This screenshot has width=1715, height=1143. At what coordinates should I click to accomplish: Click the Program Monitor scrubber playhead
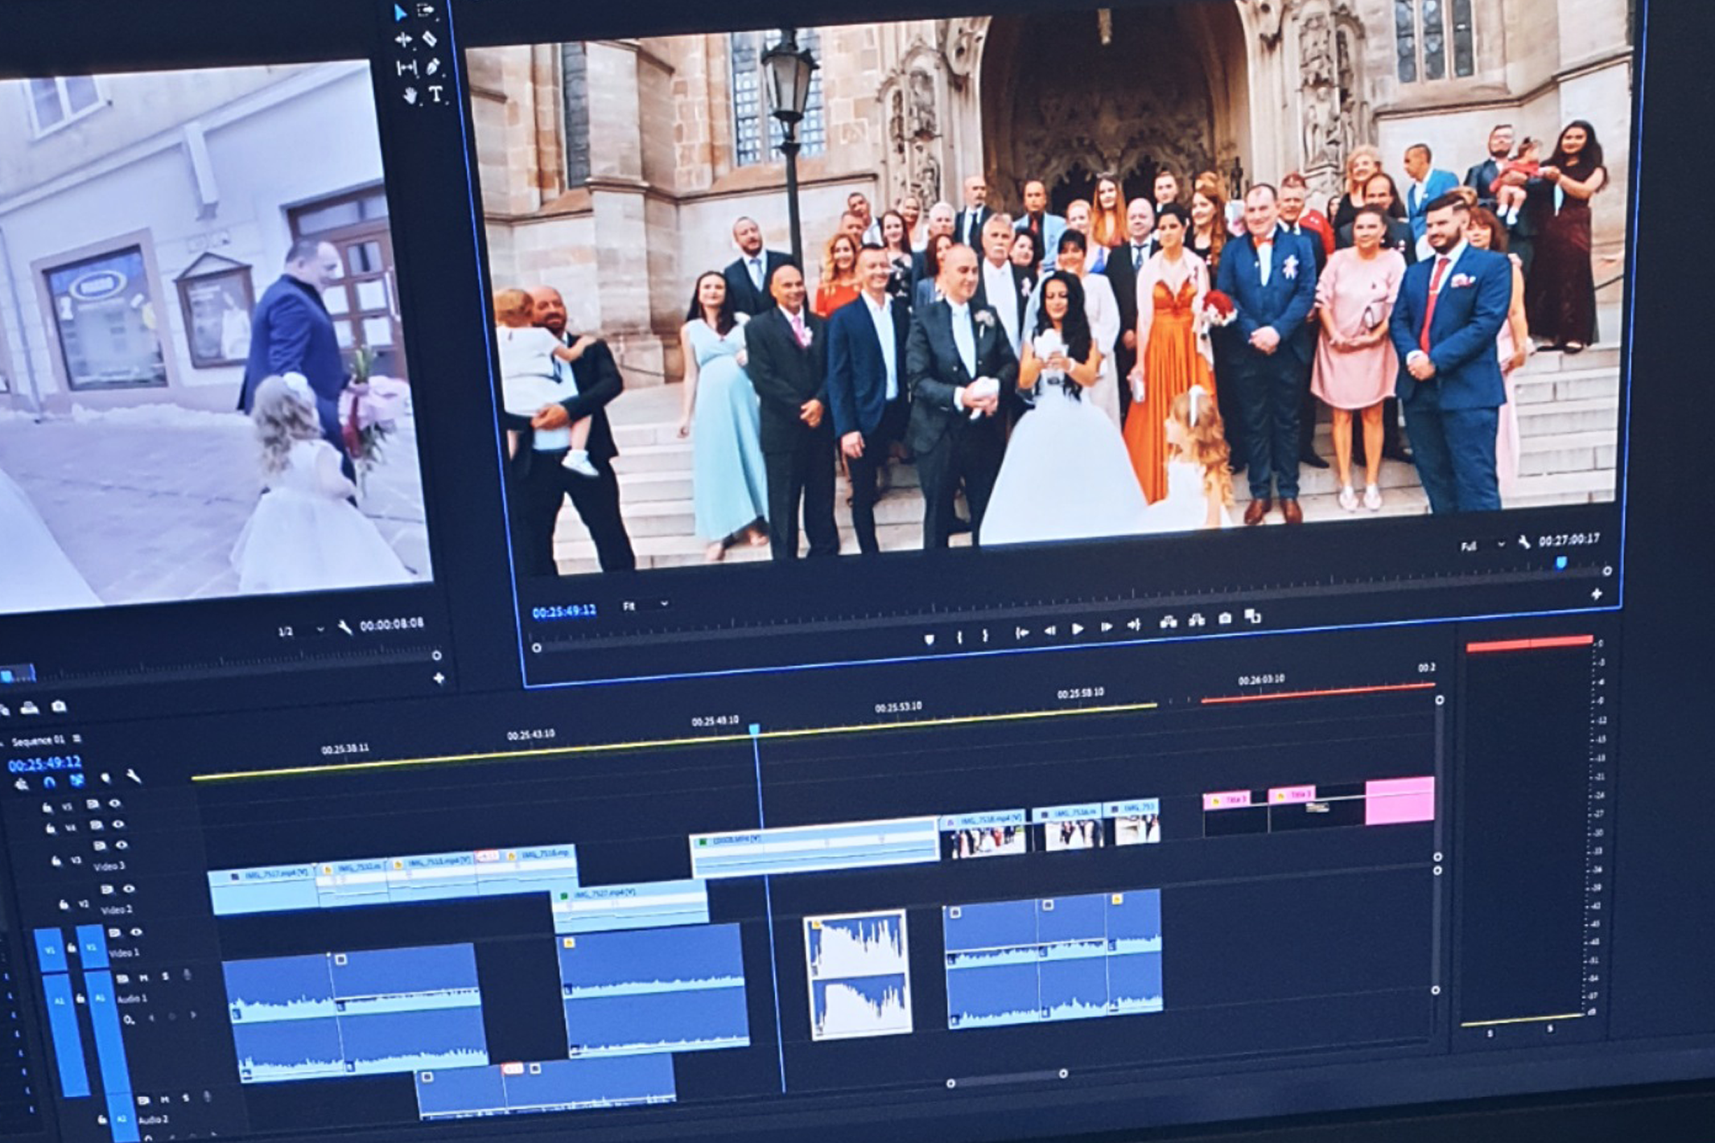point(1561,563)
